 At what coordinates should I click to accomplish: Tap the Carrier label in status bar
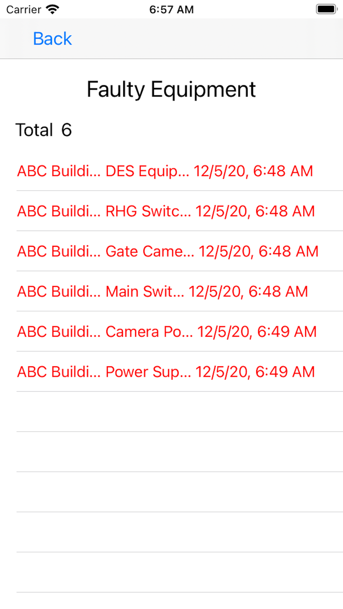(x=24, y=9)
